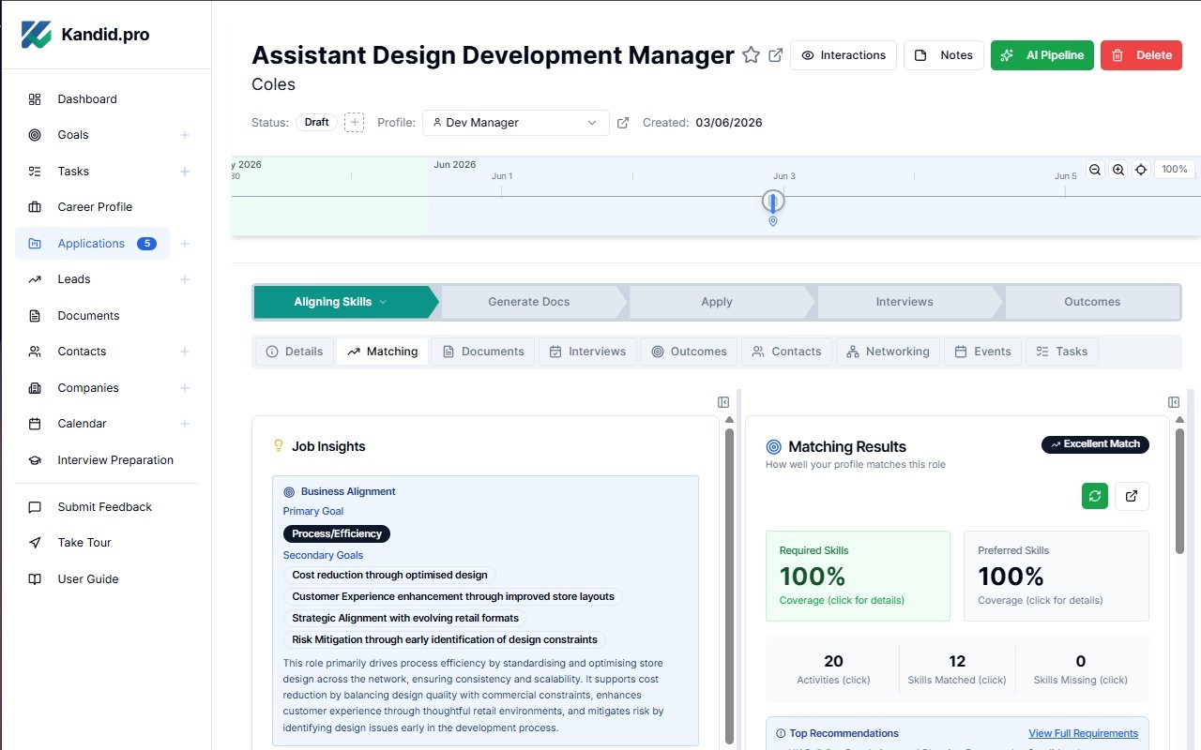Open Preferred Skills coverage details
This screenshot has width=1201, height=750.
[x=1057, y=576]
